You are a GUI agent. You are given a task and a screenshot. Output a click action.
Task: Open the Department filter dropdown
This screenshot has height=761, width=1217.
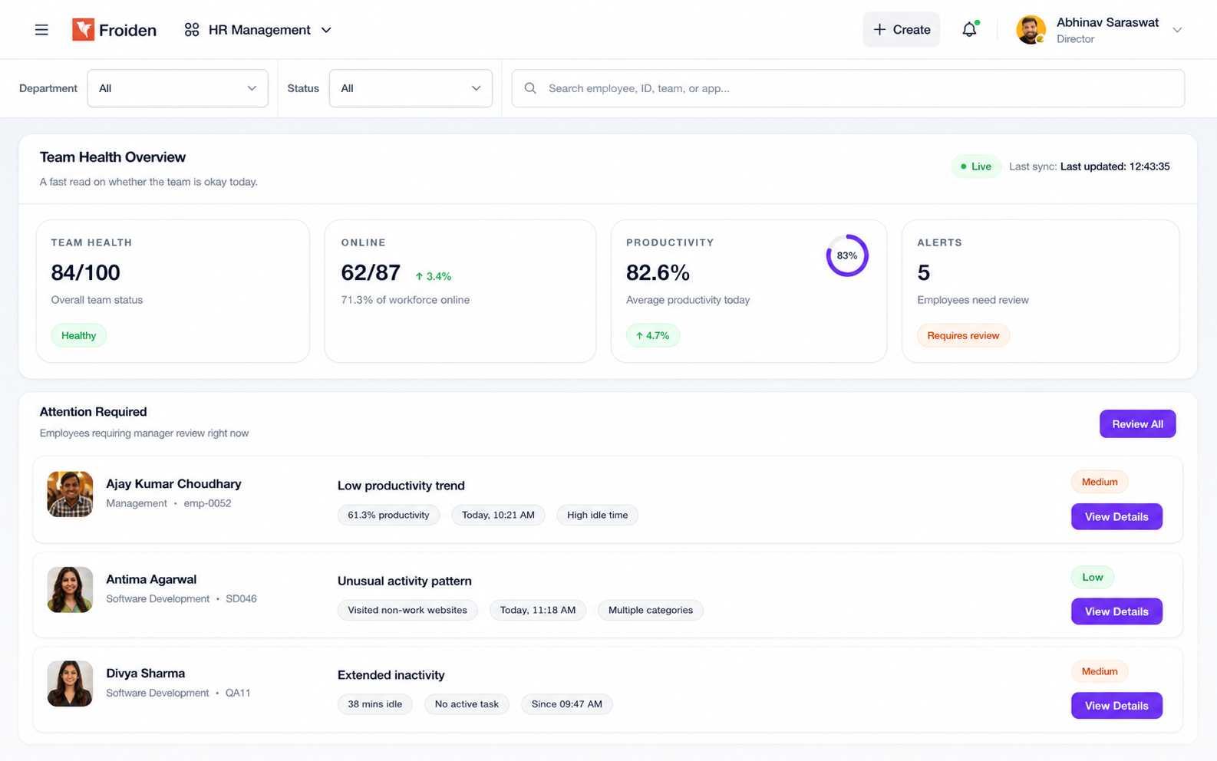[x=177, y=88]
